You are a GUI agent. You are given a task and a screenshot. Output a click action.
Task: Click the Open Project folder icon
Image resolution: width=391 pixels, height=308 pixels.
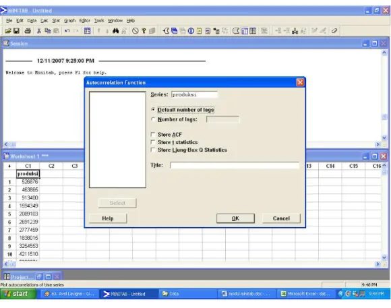pos(8,31)
